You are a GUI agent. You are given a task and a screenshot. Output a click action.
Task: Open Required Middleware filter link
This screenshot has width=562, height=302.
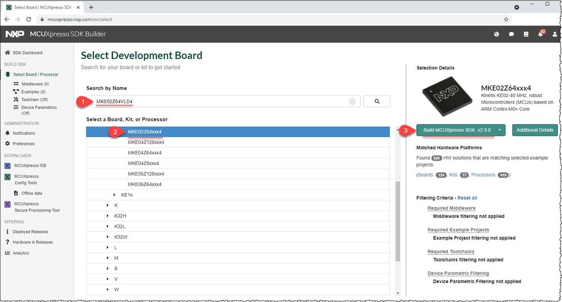tap(451, 208)
